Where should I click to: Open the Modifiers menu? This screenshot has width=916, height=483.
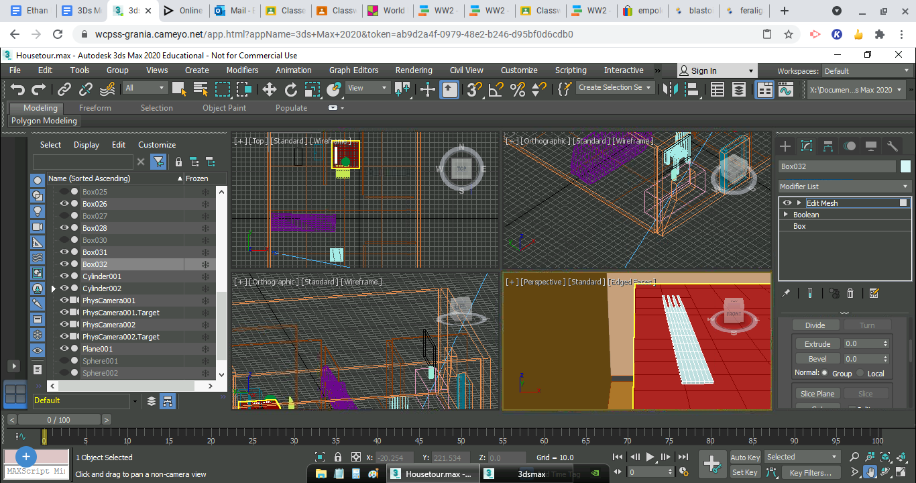(242, 70)
